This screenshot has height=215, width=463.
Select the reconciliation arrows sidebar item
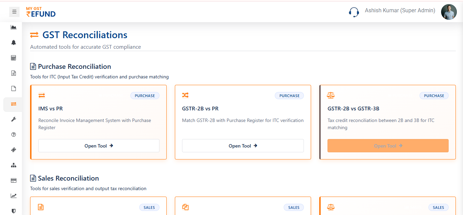14,104
